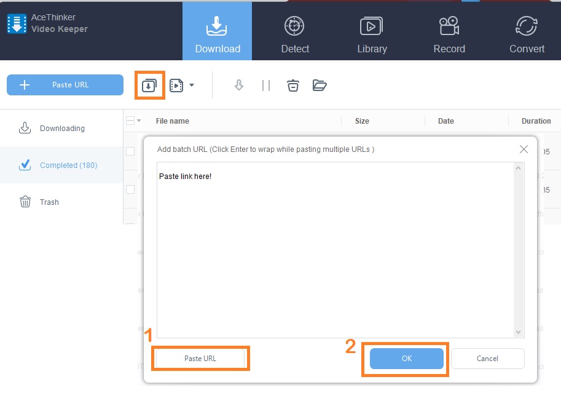Select the Add batch URL tool

pos(149,85)
